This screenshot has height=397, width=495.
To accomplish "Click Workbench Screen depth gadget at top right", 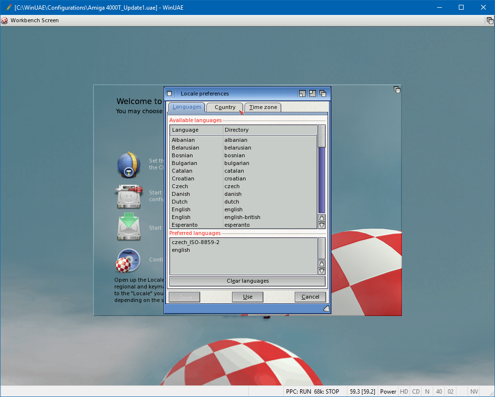I will coord(489,20).
